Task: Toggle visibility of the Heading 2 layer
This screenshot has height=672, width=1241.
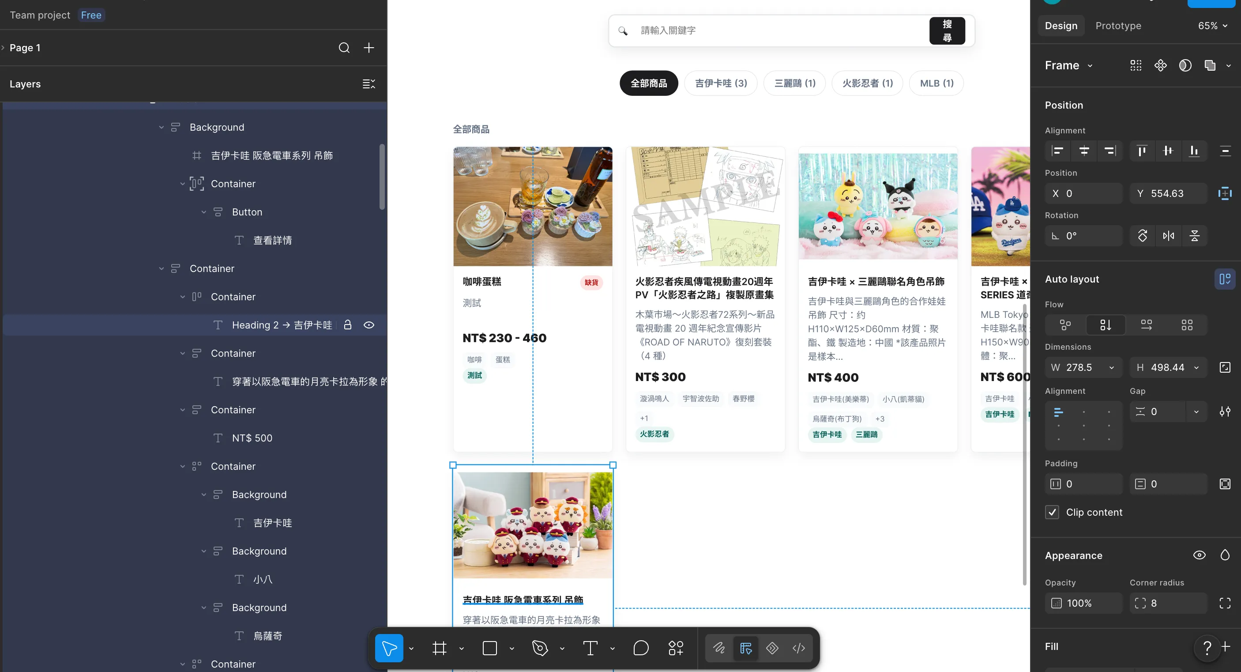Action: [x=369, y=325]
